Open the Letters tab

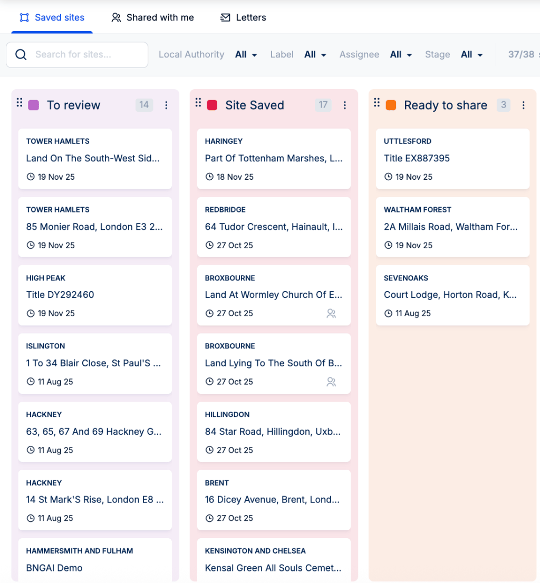point(243,17)
